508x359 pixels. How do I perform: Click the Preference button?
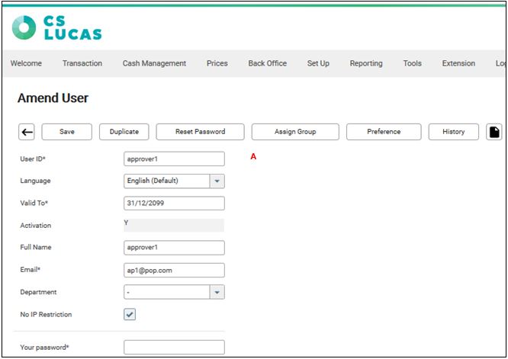[x=384, y=132]
